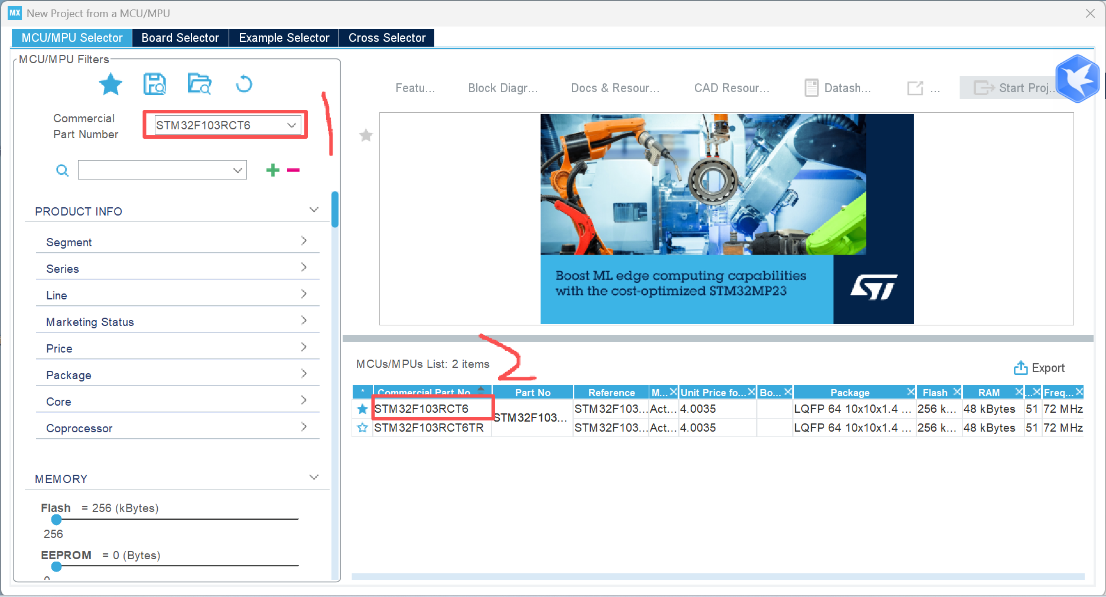Expand the Core filter
Viewport: 1106px width, 597px height.
[304, 400]
